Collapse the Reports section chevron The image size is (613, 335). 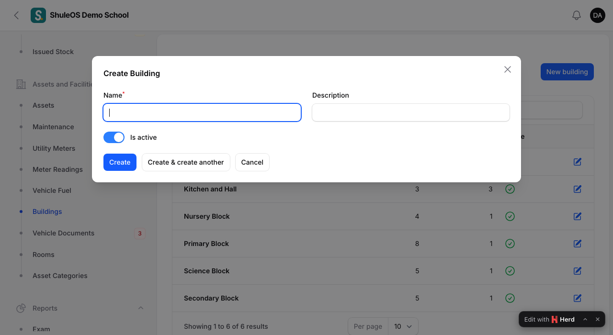click(x=141, y=308)
